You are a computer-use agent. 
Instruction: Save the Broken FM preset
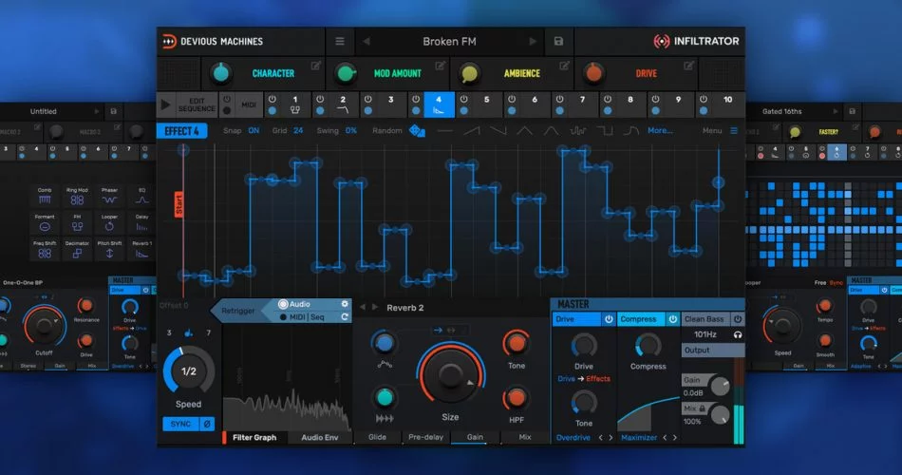[x=558, y=42]
